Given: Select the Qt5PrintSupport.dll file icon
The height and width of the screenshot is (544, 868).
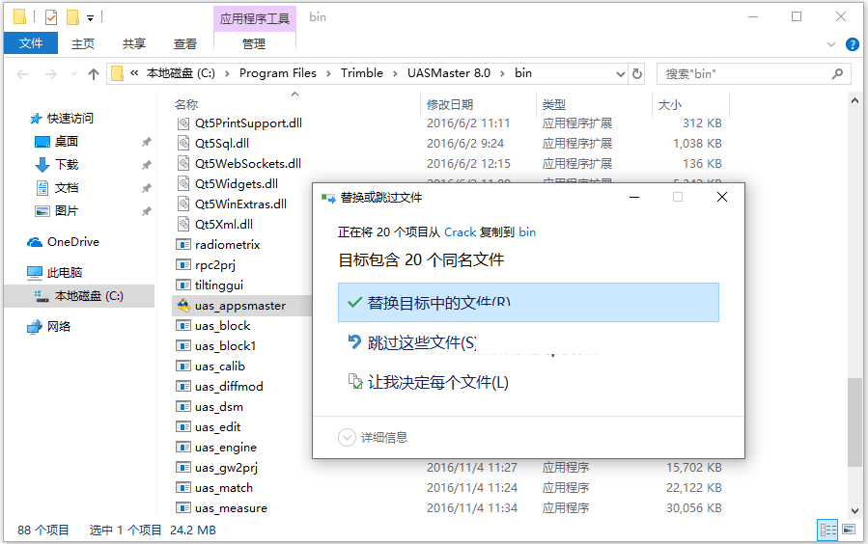Looking at the screenshot, I should 183,122.
